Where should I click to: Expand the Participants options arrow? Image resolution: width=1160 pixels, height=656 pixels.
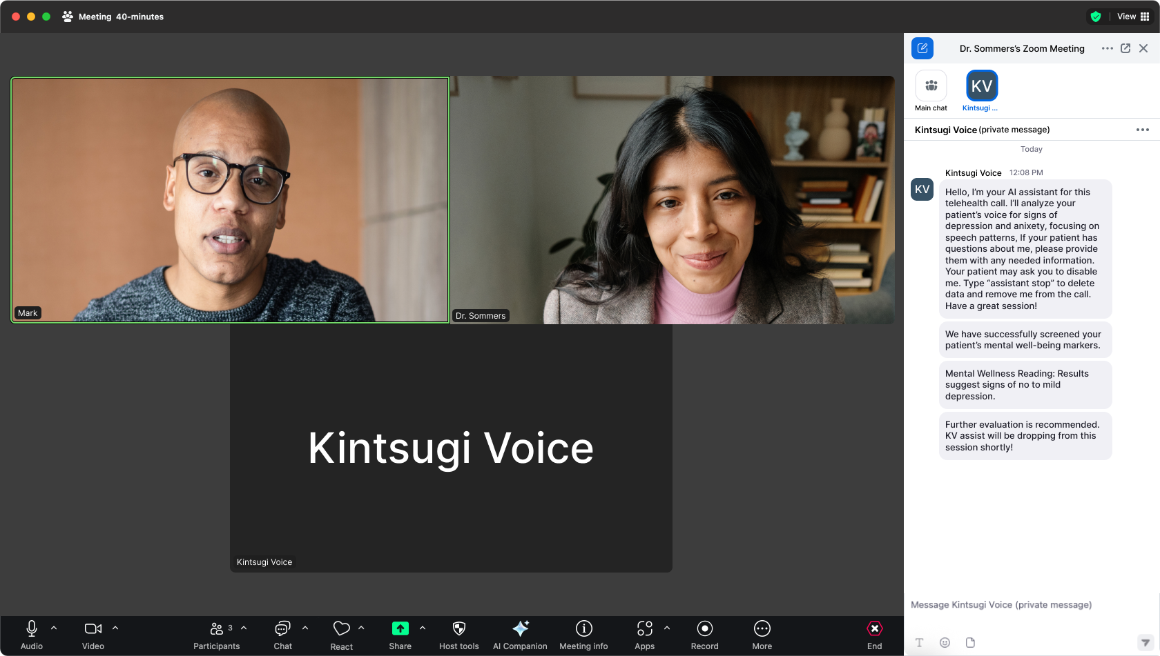(x=244, y=628)
